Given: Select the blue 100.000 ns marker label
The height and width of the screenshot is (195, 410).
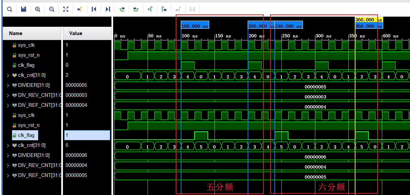Looking at the screenshot, I should pyautogui.click(x=195, y=26).
